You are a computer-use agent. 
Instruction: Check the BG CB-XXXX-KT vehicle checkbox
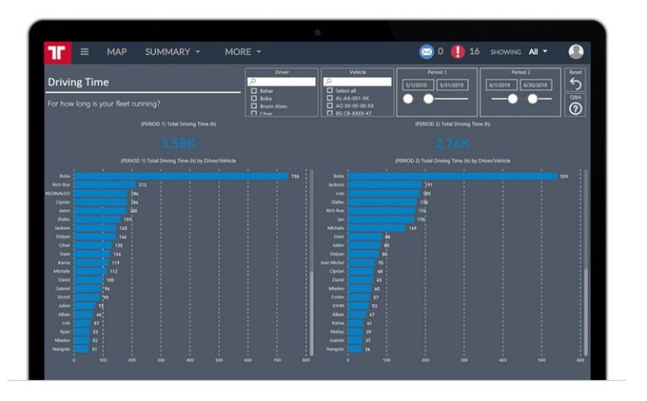[x=330, y=113]
